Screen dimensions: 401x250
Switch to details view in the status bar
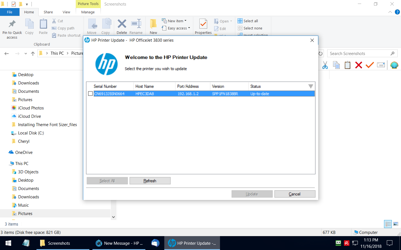[x=388, y=224]
